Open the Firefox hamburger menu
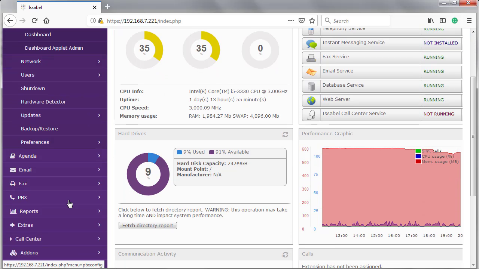479x269 pixels. (x=469, y=21)
